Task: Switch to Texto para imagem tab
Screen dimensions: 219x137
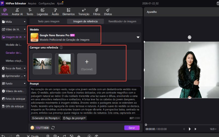Action: 48,21
